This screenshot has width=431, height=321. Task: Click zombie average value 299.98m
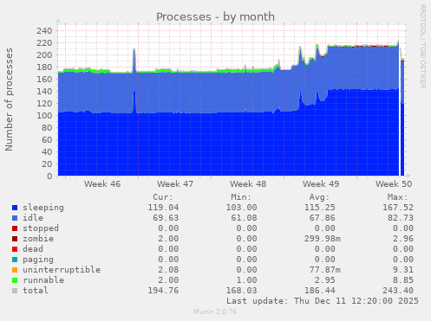click(x=323, y=239)
